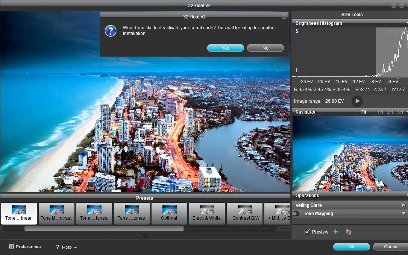Open Preferences
Screen dimensions: 408x255
[25, 247]
